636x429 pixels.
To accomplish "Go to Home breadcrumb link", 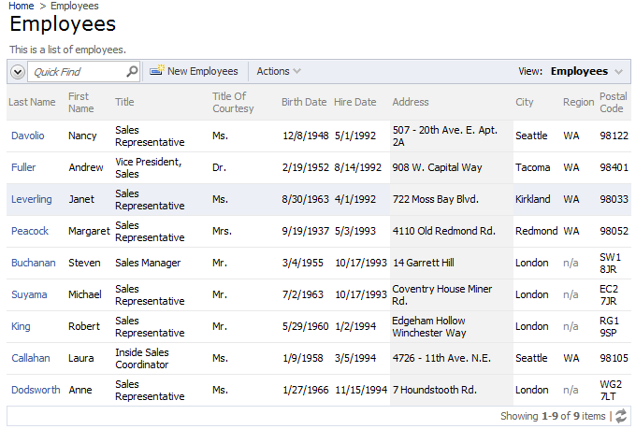I will (x=22, y=7).
